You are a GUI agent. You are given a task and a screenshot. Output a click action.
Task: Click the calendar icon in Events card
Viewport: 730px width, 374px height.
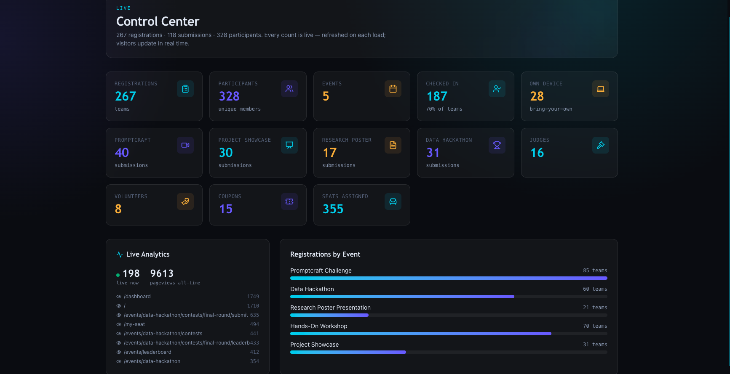click(x=393, y=89)
